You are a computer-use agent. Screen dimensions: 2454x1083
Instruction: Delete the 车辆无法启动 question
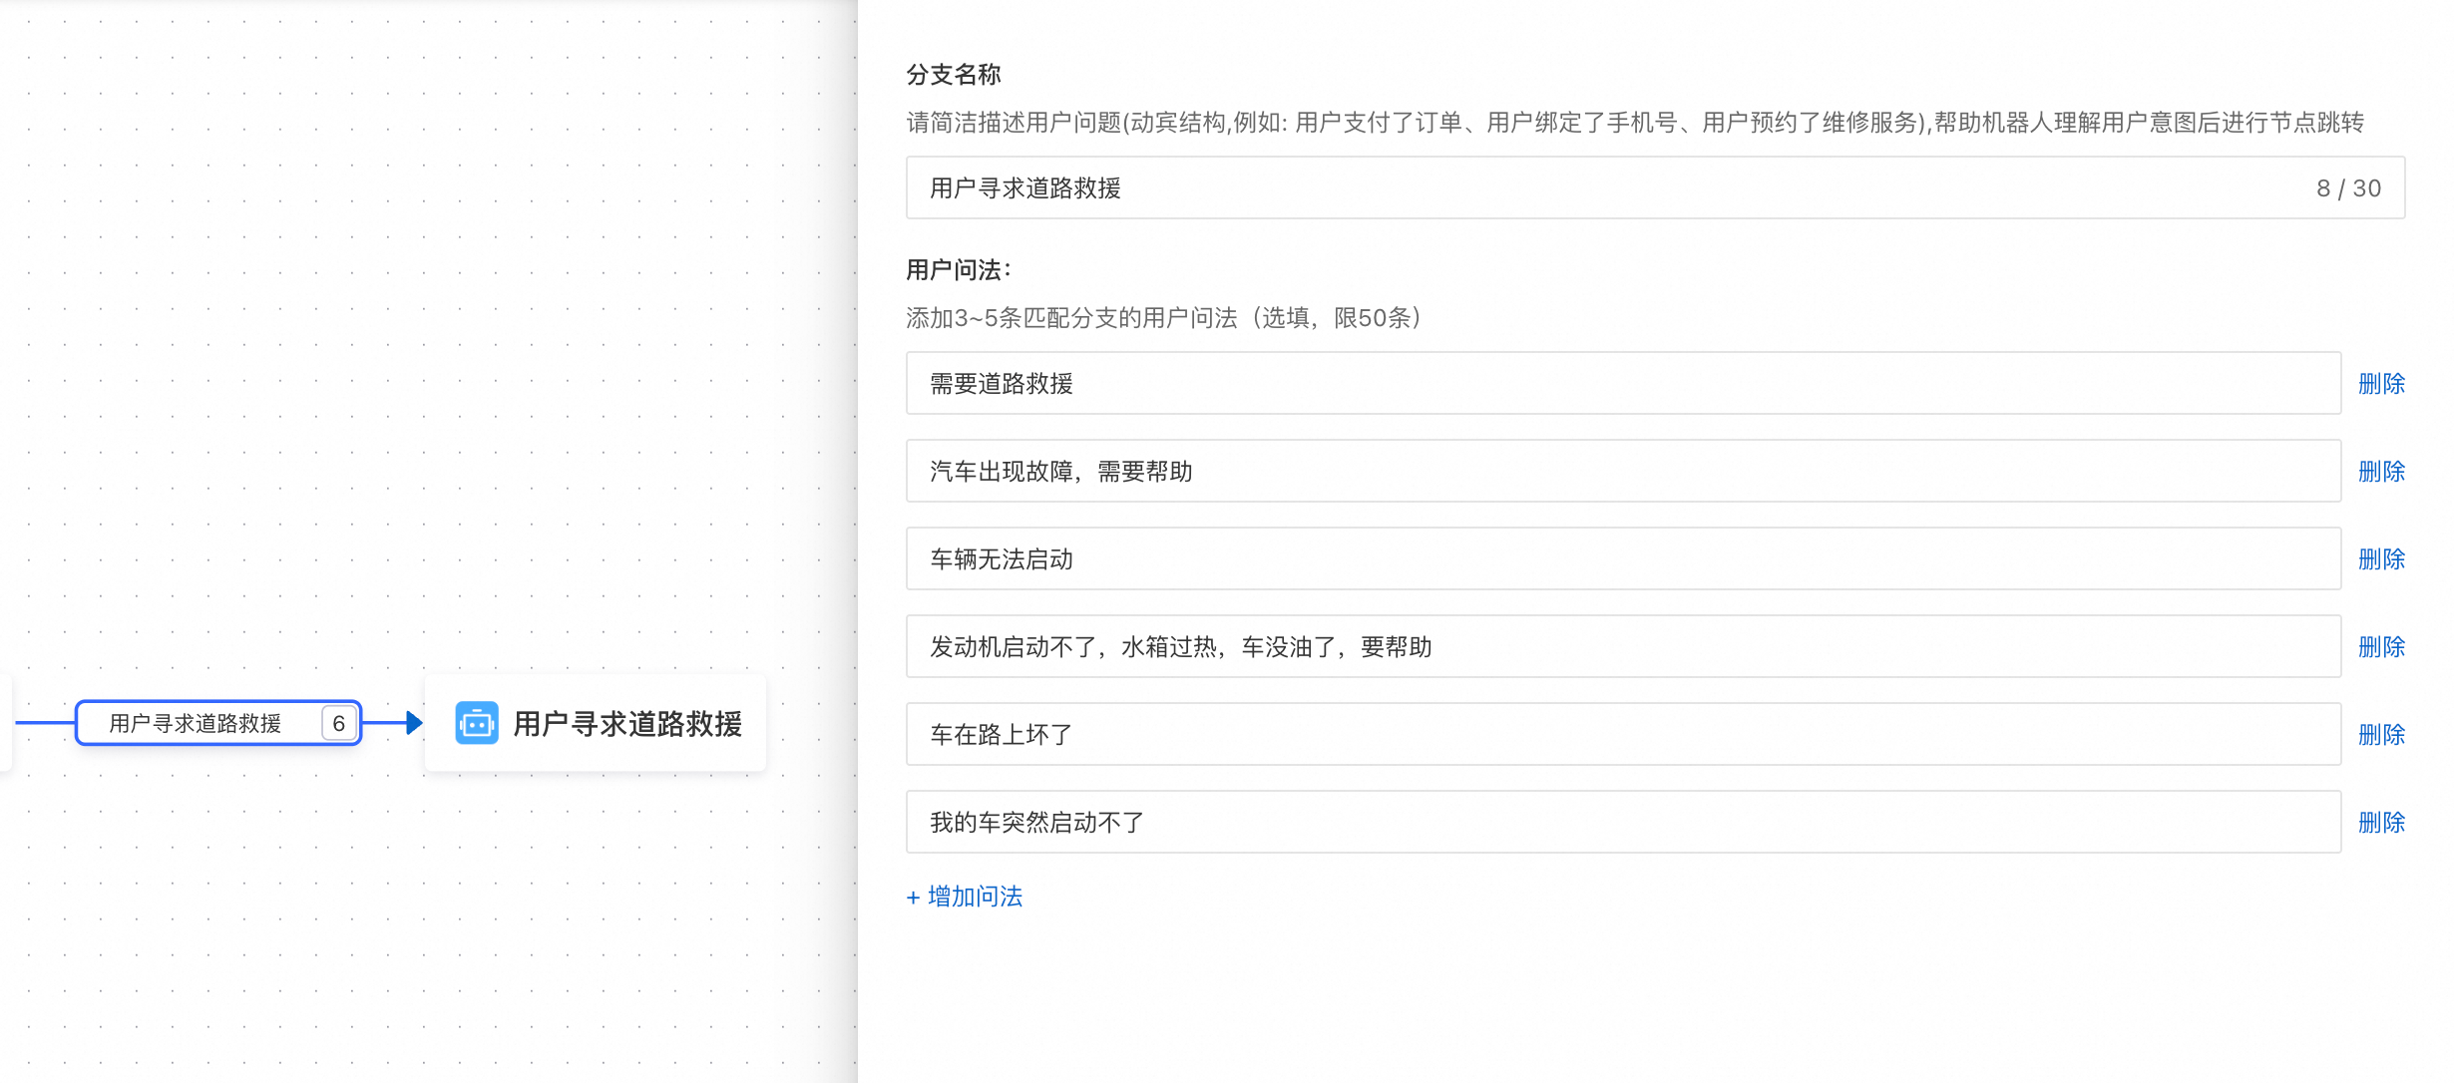pyautogui.click(x=2380, y=558)
